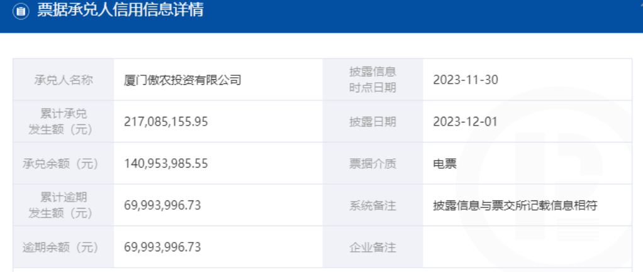Click the date 2023-11-30

click(465, 80)
